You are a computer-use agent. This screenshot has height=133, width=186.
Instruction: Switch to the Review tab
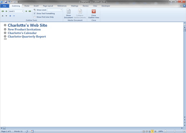(85, 6)
